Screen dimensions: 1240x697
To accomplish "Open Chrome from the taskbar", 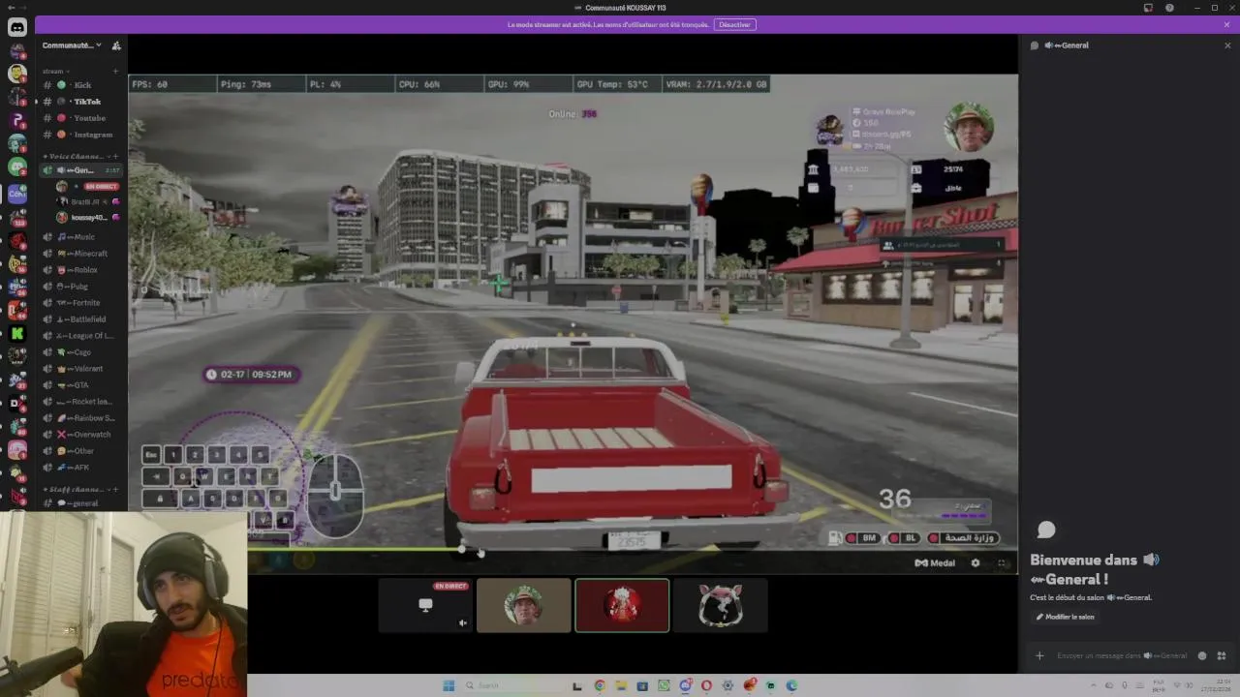I will [x=600, y=685].
